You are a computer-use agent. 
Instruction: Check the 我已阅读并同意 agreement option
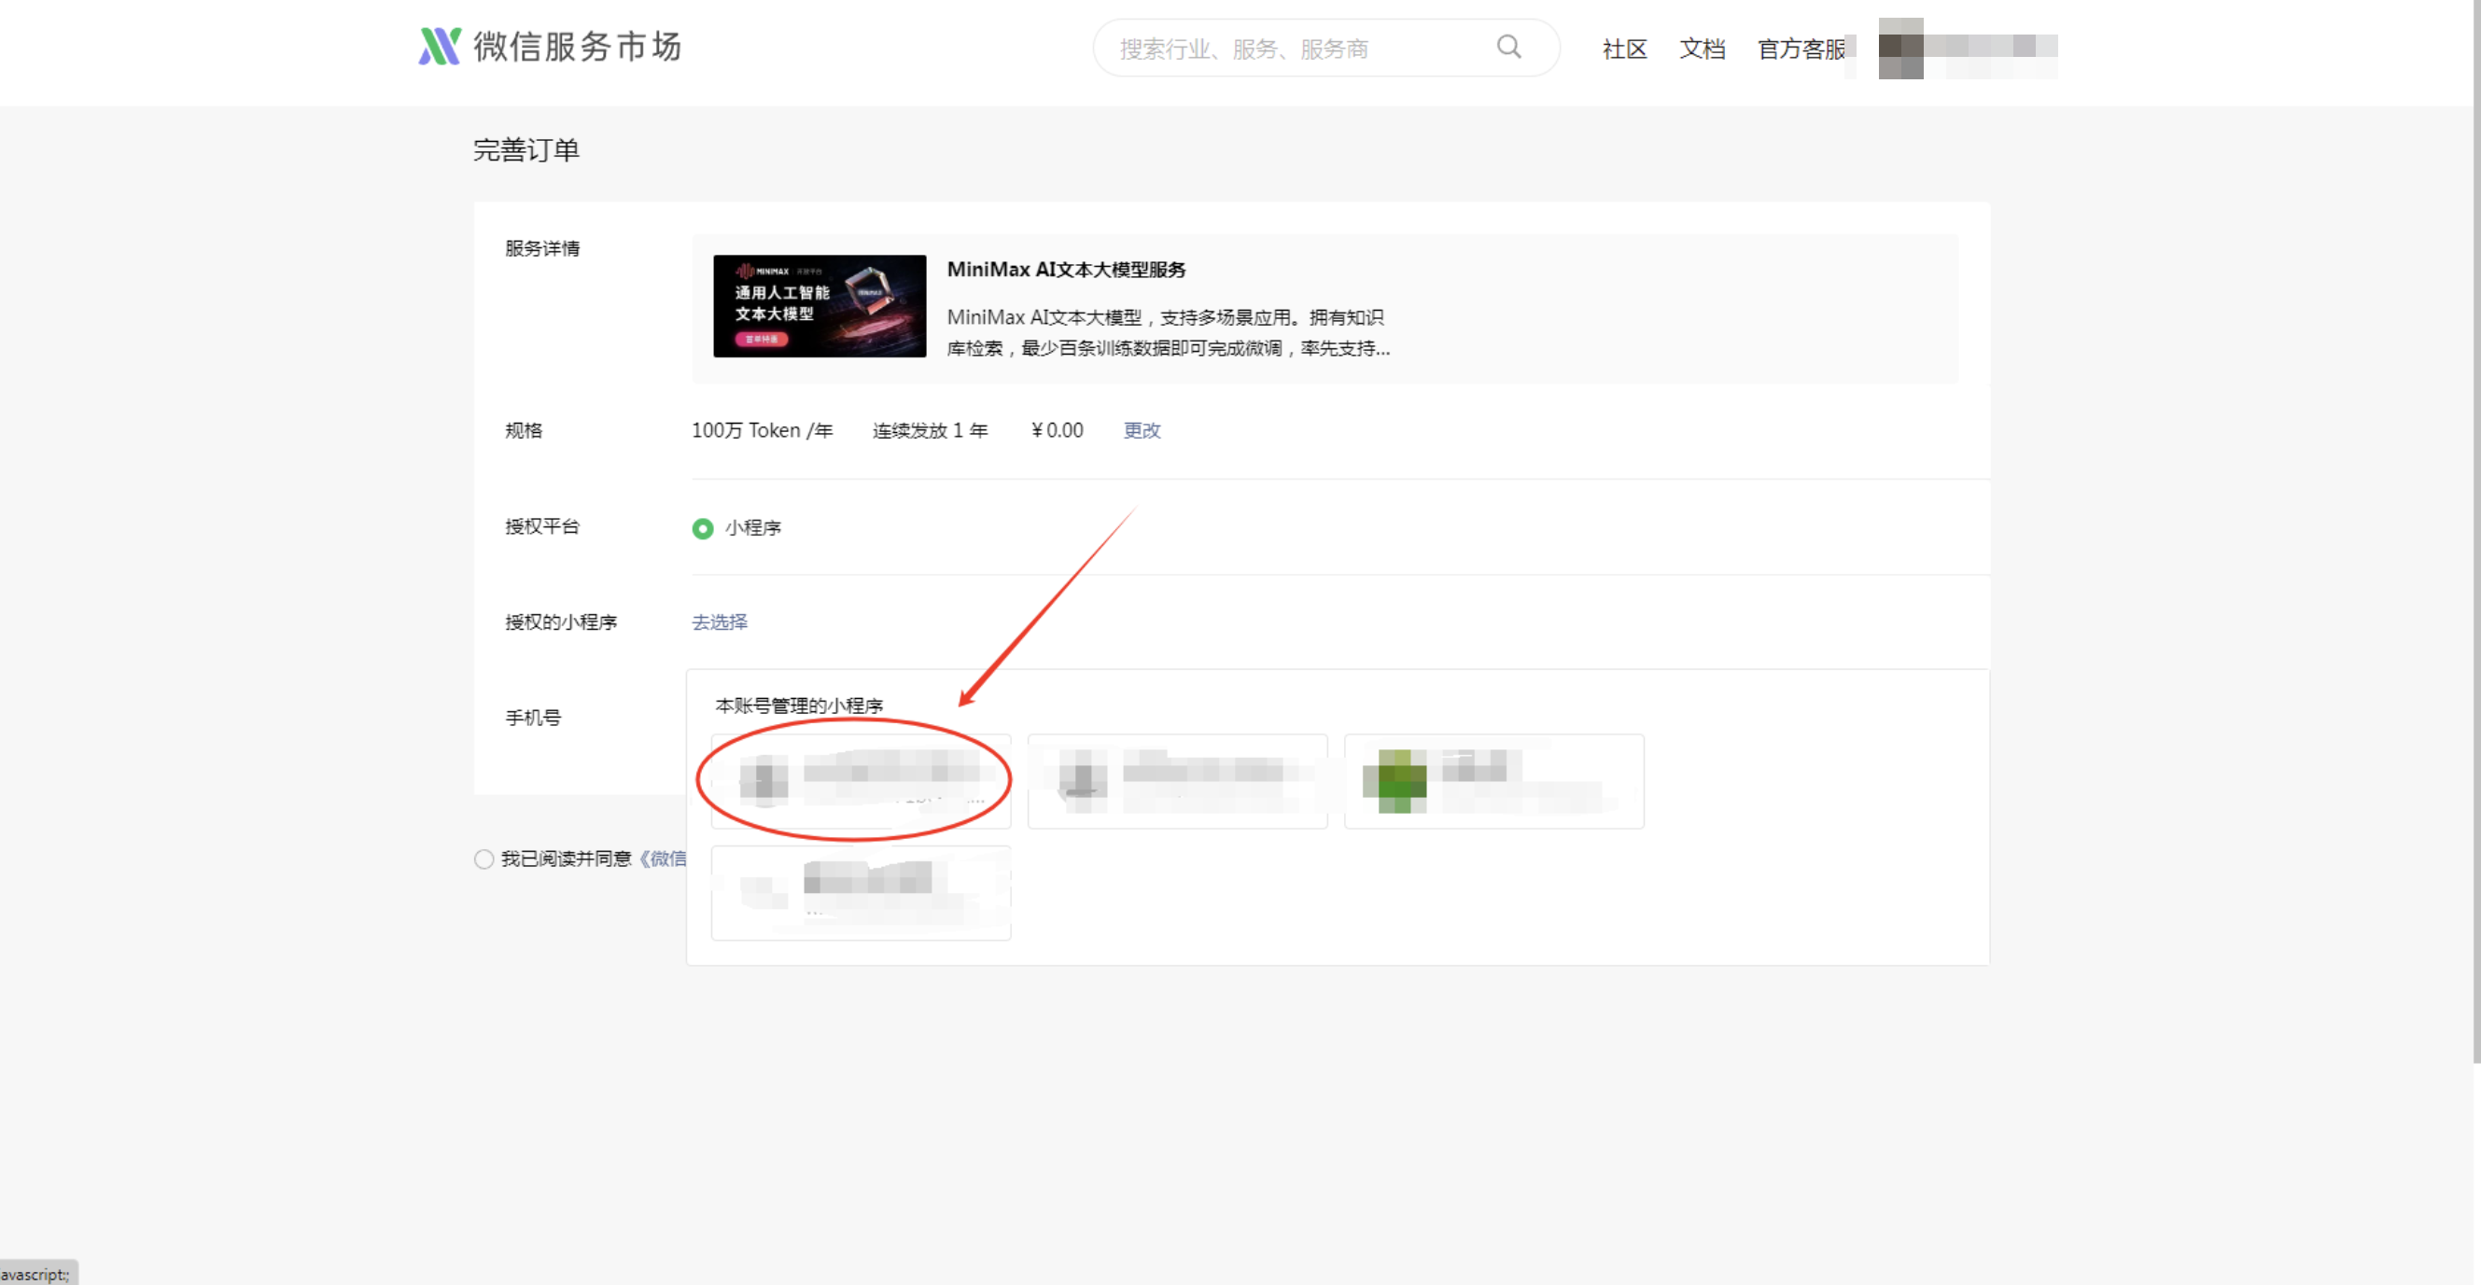pyautogui.click(x=484, y=859)
